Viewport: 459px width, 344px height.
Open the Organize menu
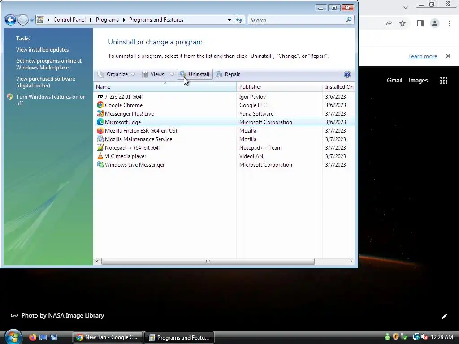pyautogui.click(x=117, y=74)
